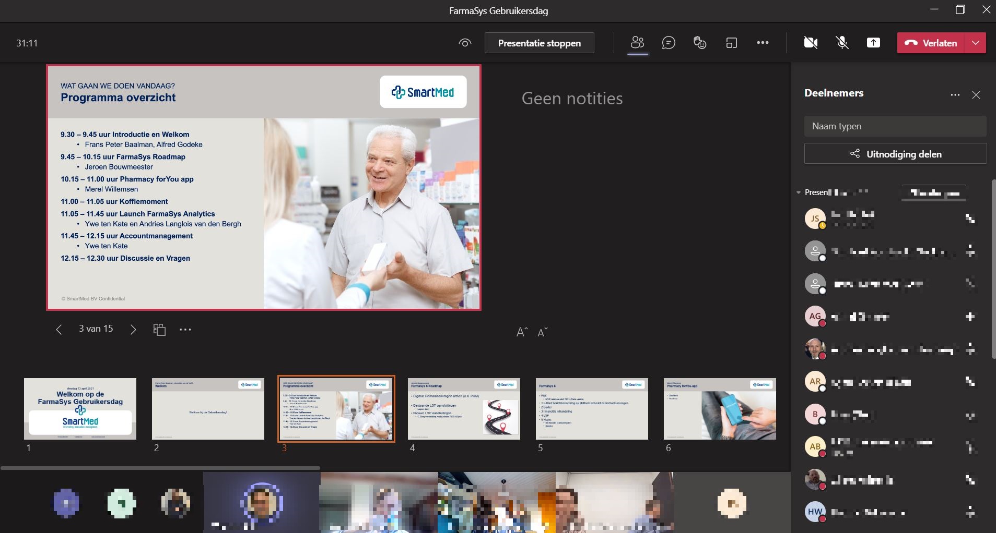
Task: Select the AG participant avatar
Action: point(815,316)
